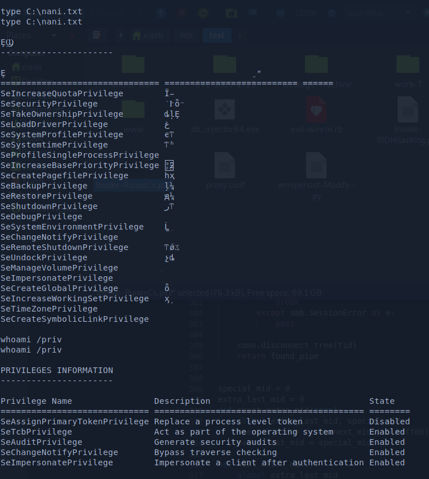Click SeCreateGlobalPrivilege in terminal
The image size is (429, 479).
click(x=60, y=288)
